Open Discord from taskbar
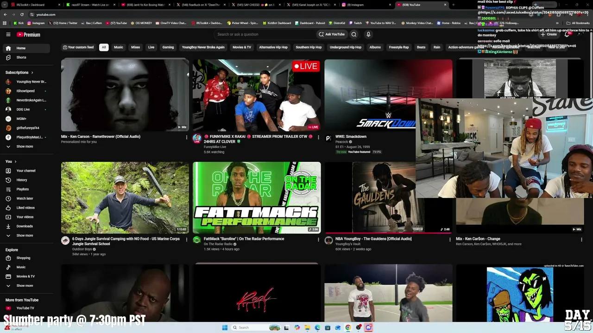 (368, 327)
